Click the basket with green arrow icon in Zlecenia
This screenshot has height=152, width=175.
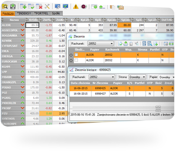click(x=126, y=44)
